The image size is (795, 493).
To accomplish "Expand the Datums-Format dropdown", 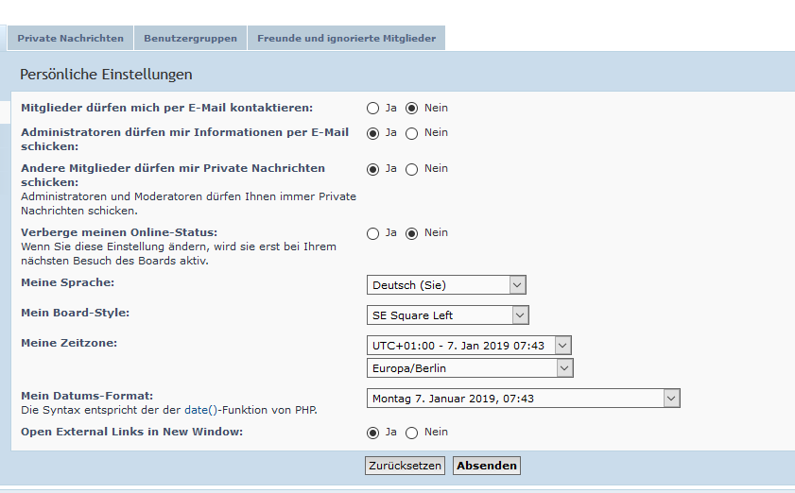I will pos(523,399).
